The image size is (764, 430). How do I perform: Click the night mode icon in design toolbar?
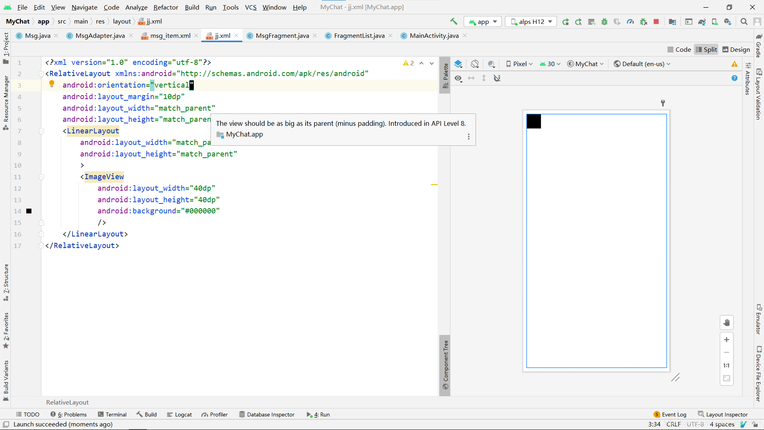click(491, 64)
